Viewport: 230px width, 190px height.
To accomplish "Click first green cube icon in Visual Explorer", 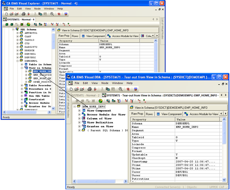I will [7, 24].
